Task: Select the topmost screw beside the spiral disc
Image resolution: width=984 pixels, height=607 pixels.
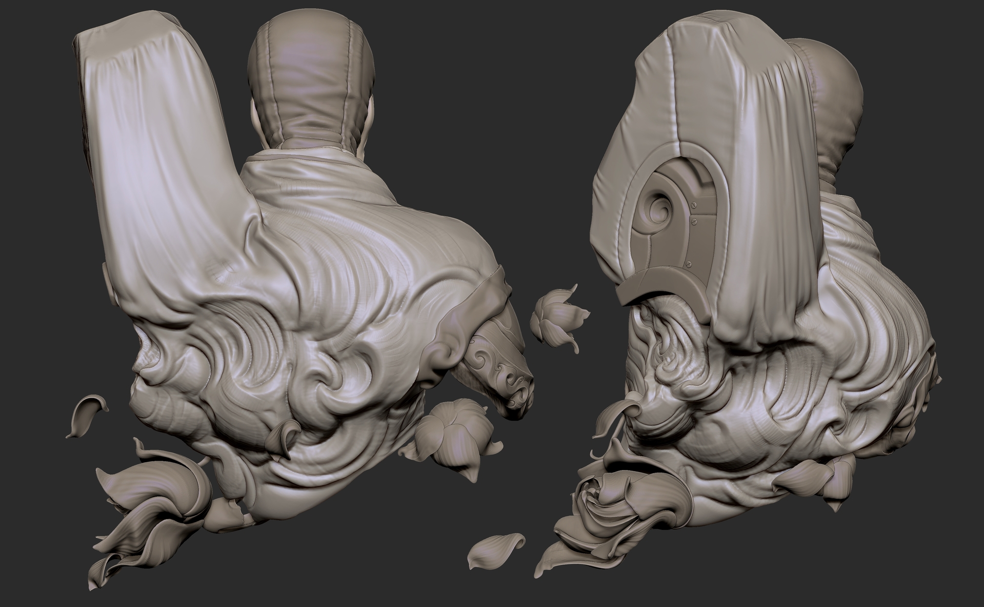Action: click(x=693, y=205)
